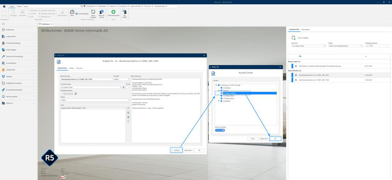Click the calendar icon next to Fälligkeitsdatum
Image resolution: width=392 pixels, height=180 pixels.
coord(76,94)
